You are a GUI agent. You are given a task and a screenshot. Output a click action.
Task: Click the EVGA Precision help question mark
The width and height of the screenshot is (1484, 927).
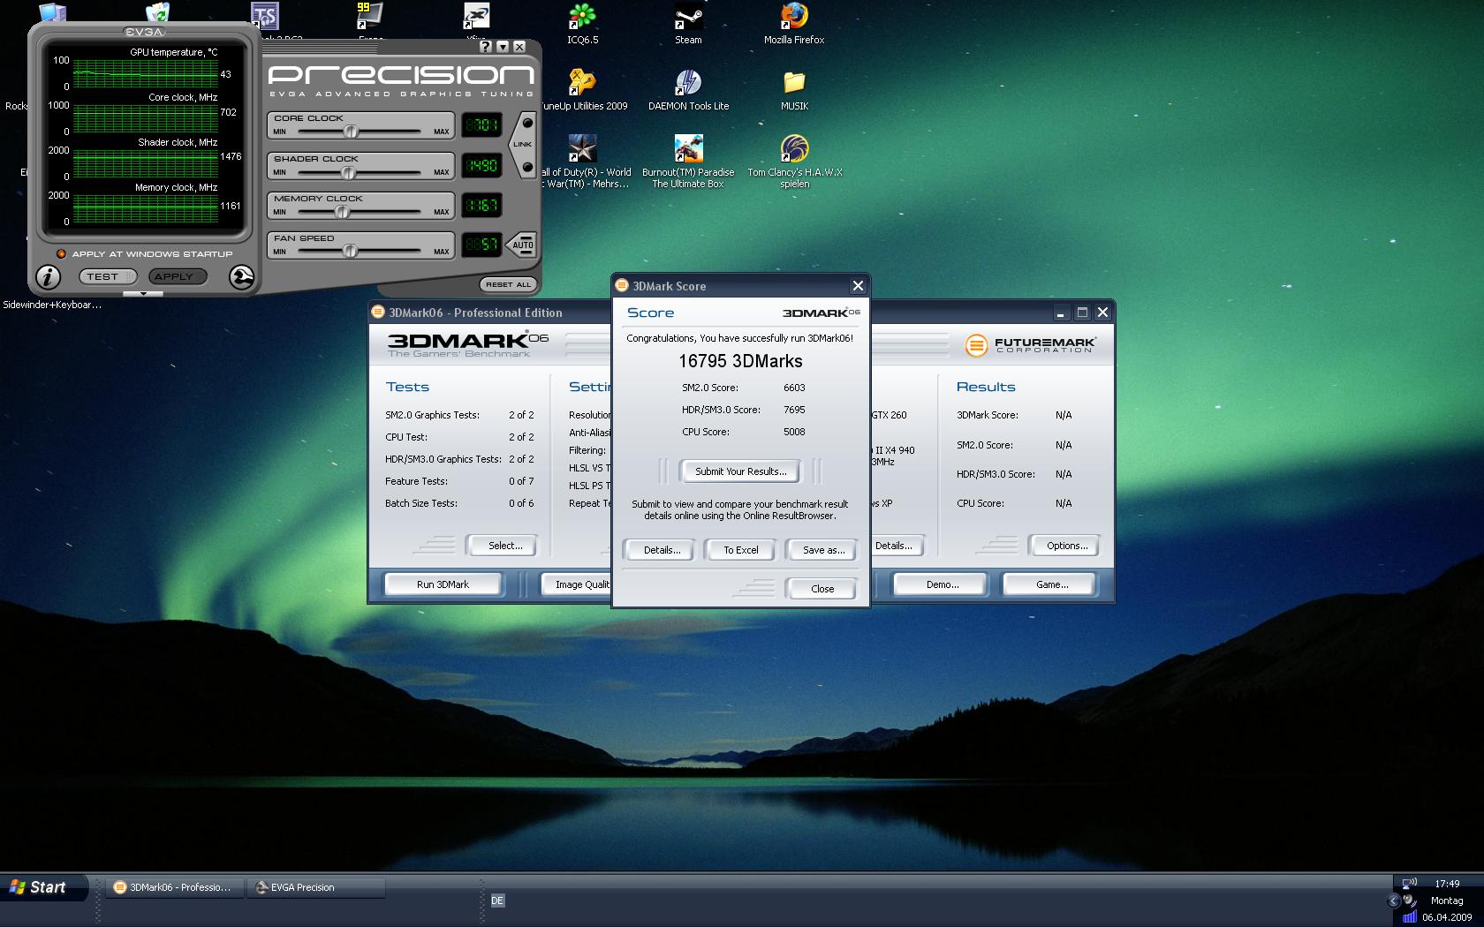[486, 47]
